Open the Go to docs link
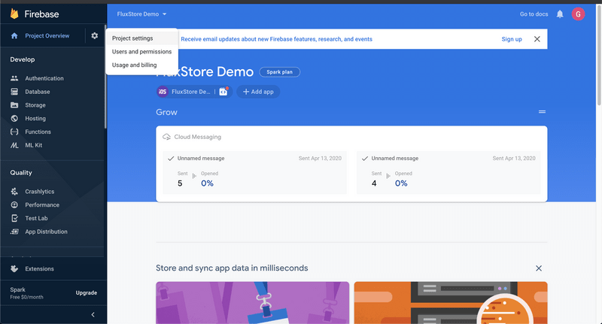Screen dimensions: 602x324 534,14
